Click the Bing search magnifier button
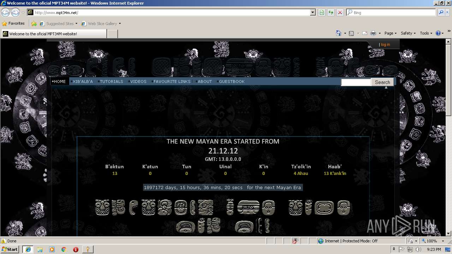 (x=441, y=12)
